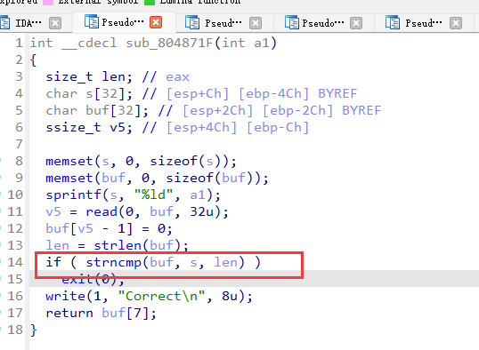
Task: Click the IDA view tab icon
Action: 4,23
